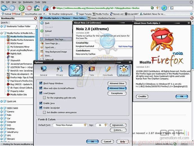Reload page with green toolbar icon

[x=22, y=8]
